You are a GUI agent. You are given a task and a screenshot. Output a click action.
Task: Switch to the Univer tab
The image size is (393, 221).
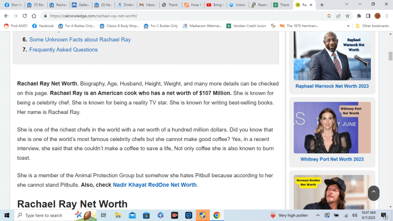click(238, 5)
